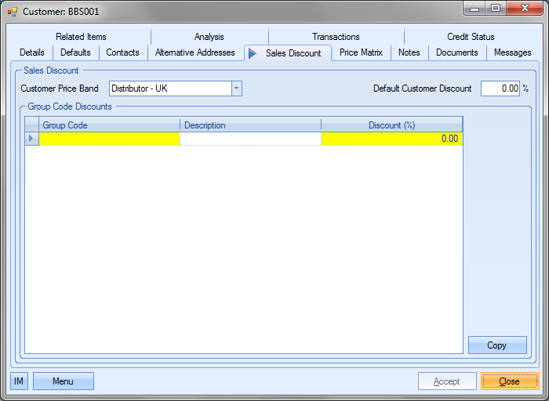The height and width of the screenshot is (401, 549).
Task: Switch to the Related Items tab
Action: point(81,37)
